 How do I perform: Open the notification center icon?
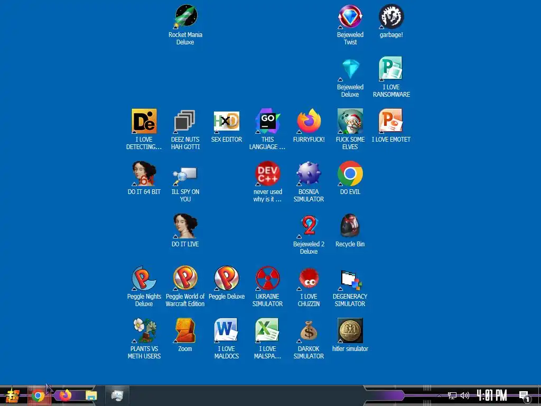(x=524, y=396)
